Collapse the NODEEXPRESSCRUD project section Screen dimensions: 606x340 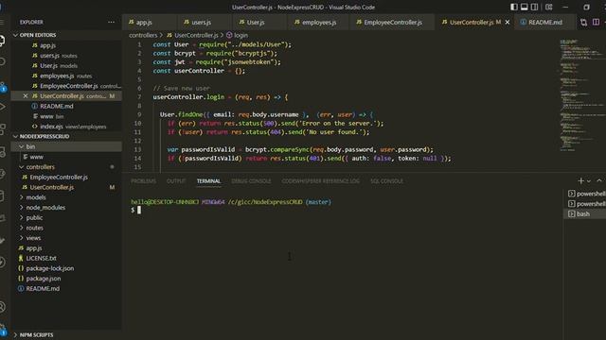coord(66,136)
